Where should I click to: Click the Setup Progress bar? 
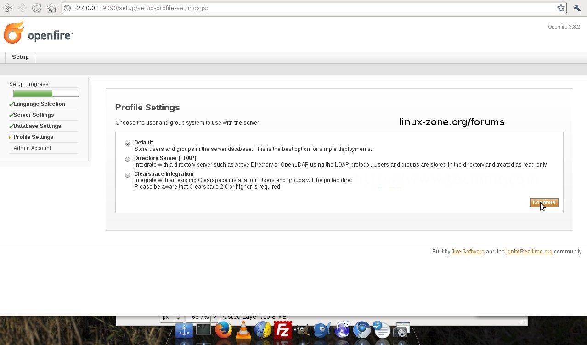pos(46,93)
